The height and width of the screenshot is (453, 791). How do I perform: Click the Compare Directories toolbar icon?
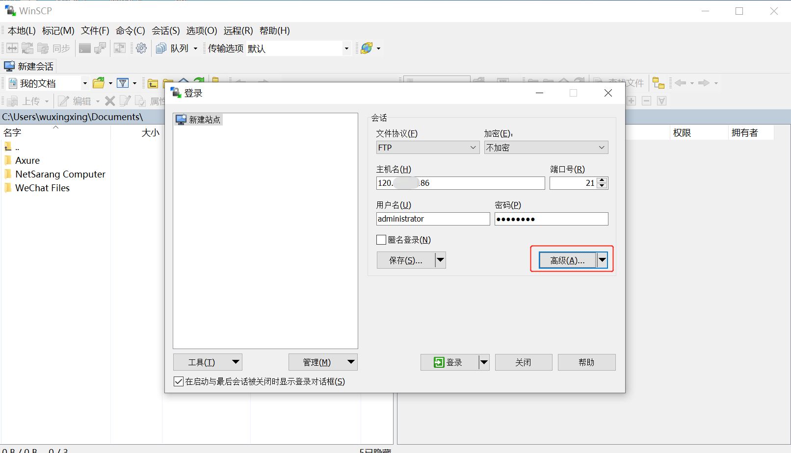[12, 48]
